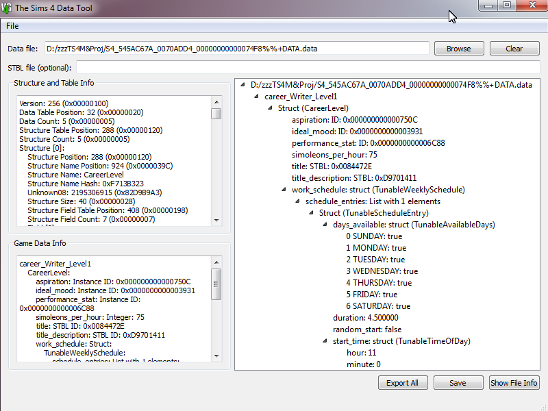Click the Sims 4 Data Tool title bar icon
Screen dimensions: 548x411
(6, 8)
